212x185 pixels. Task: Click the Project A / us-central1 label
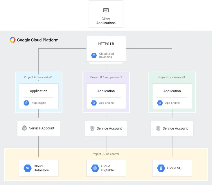point(38,77)
